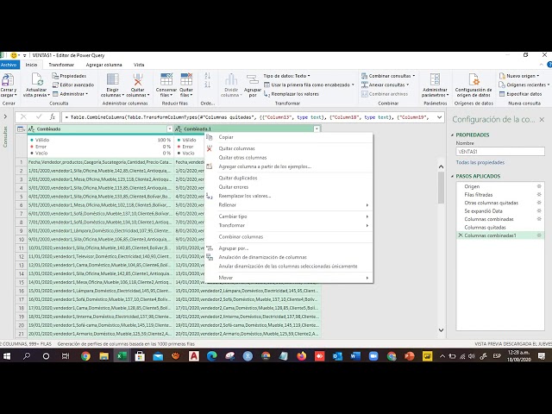Click Quitar columnas ribbon icon

(x=138, y=79)
